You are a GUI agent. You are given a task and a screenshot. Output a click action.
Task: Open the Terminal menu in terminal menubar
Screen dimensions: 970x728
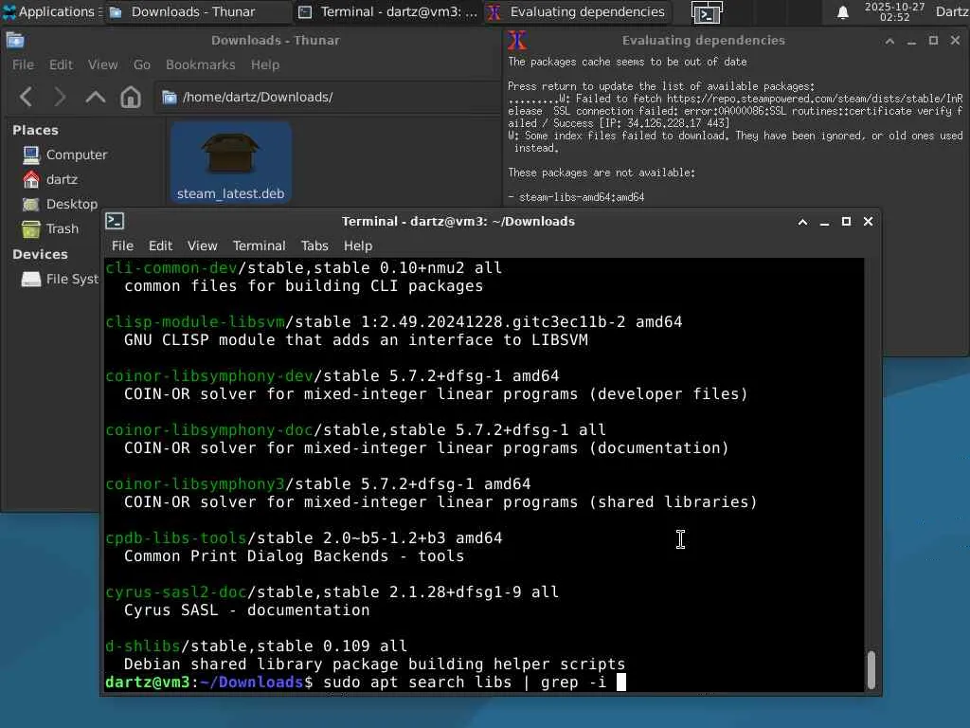(x=260, y=246)
